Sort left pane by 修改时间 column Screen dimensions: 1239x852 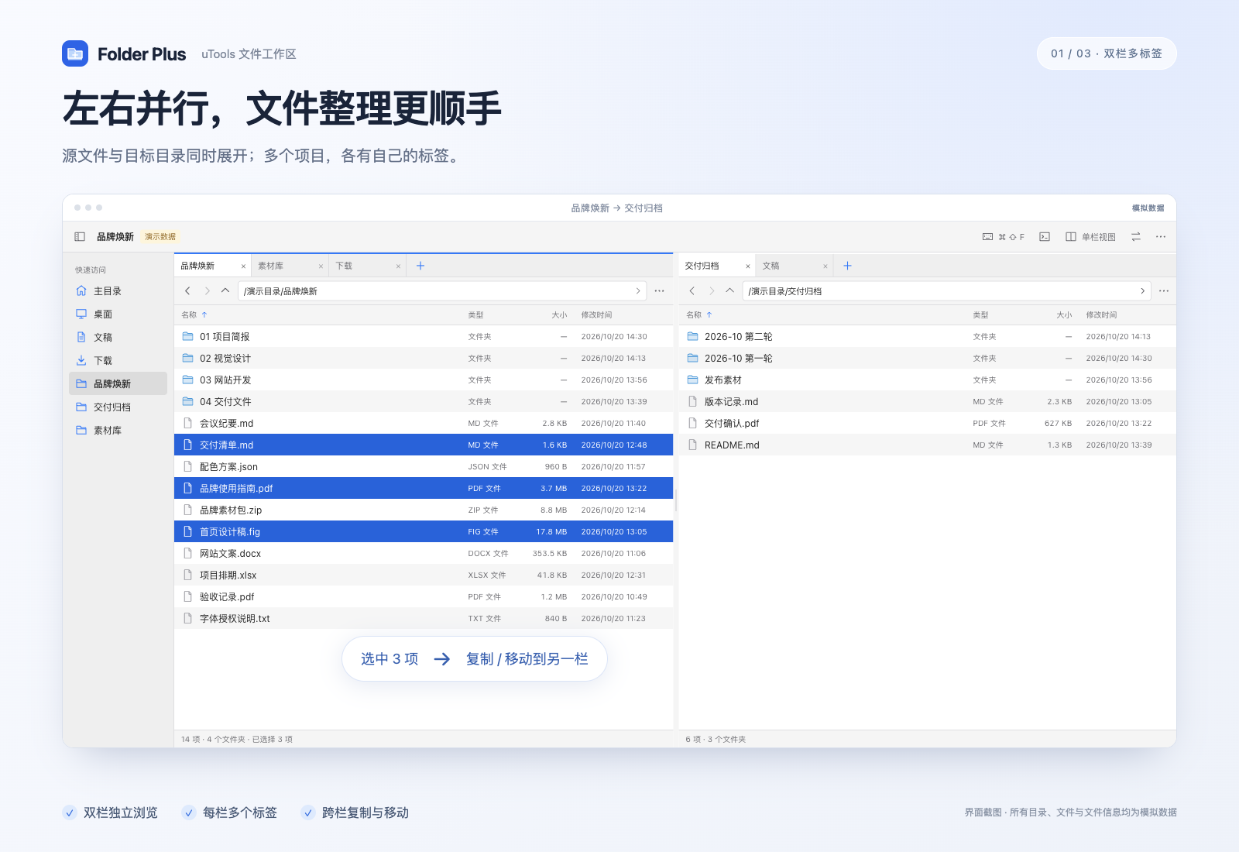pyautogui.click(x=596, y=315)
